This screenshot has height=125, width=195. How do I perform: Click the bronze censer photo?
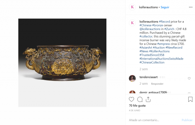tap(62, 63)
